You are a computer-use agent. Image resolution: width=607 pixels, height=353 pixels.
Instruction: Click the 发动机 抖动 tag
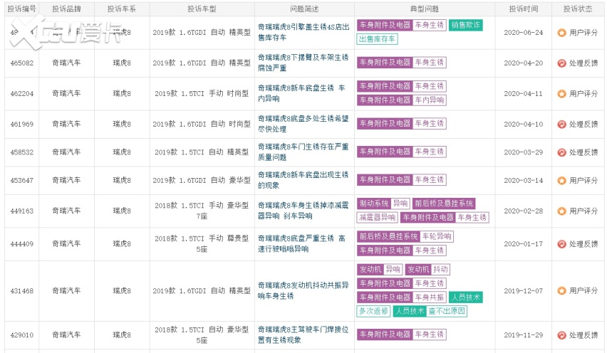click(427, 270)
